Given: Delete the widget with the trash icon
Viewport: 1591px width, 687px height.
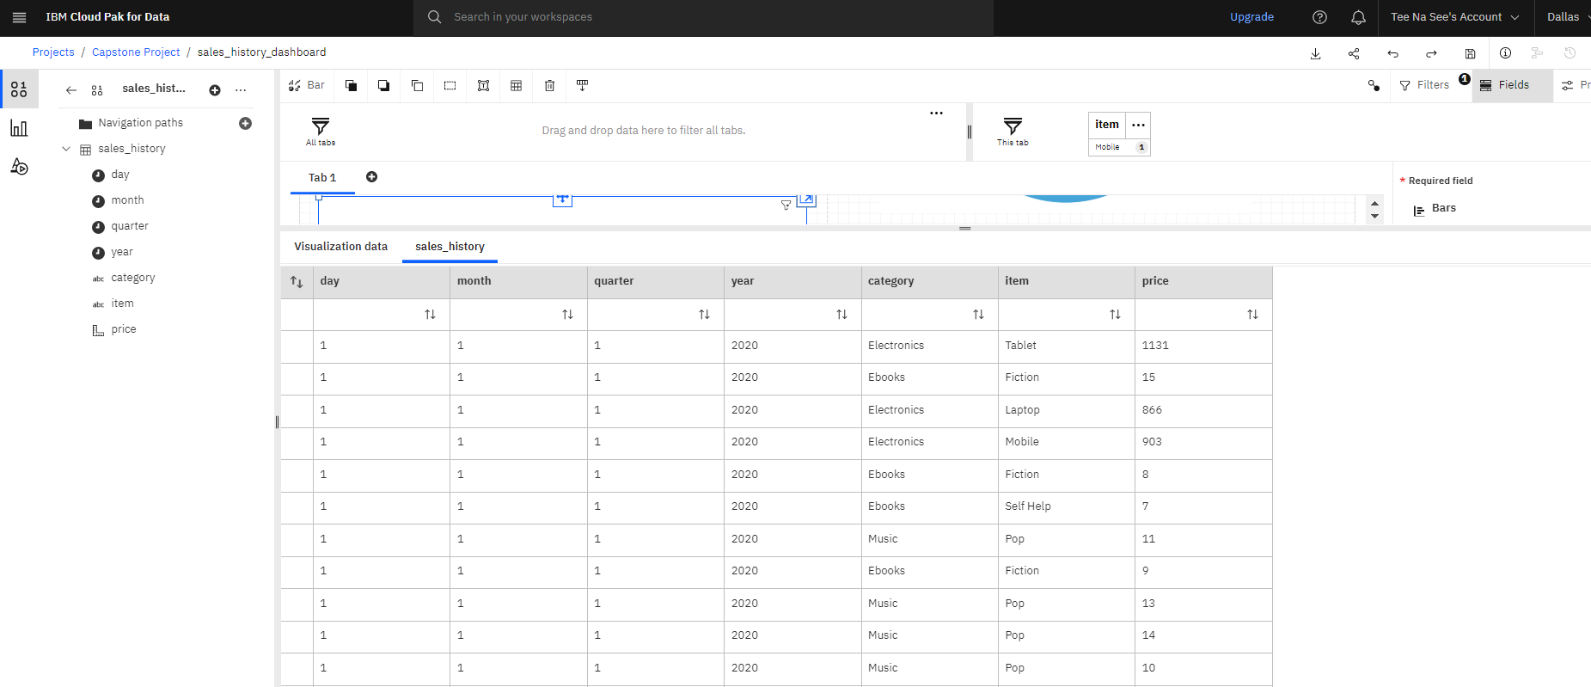Looking at the screenshot, I should click(549, 85).
